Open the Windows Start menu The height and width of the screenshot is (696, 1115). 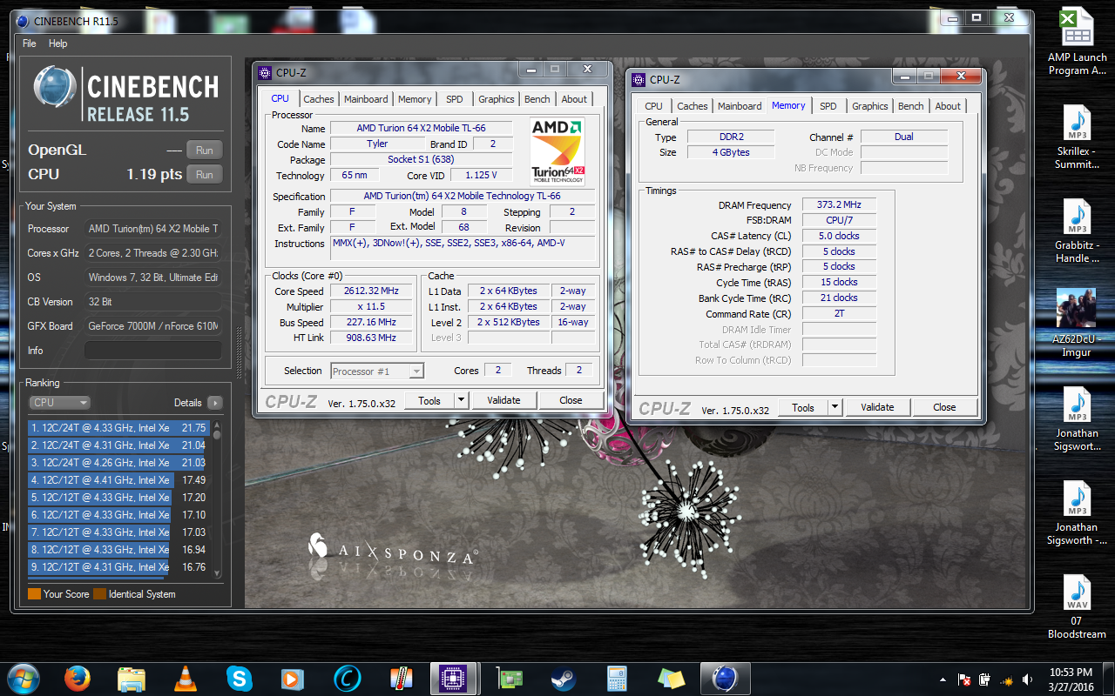click(x=23, y=678)
